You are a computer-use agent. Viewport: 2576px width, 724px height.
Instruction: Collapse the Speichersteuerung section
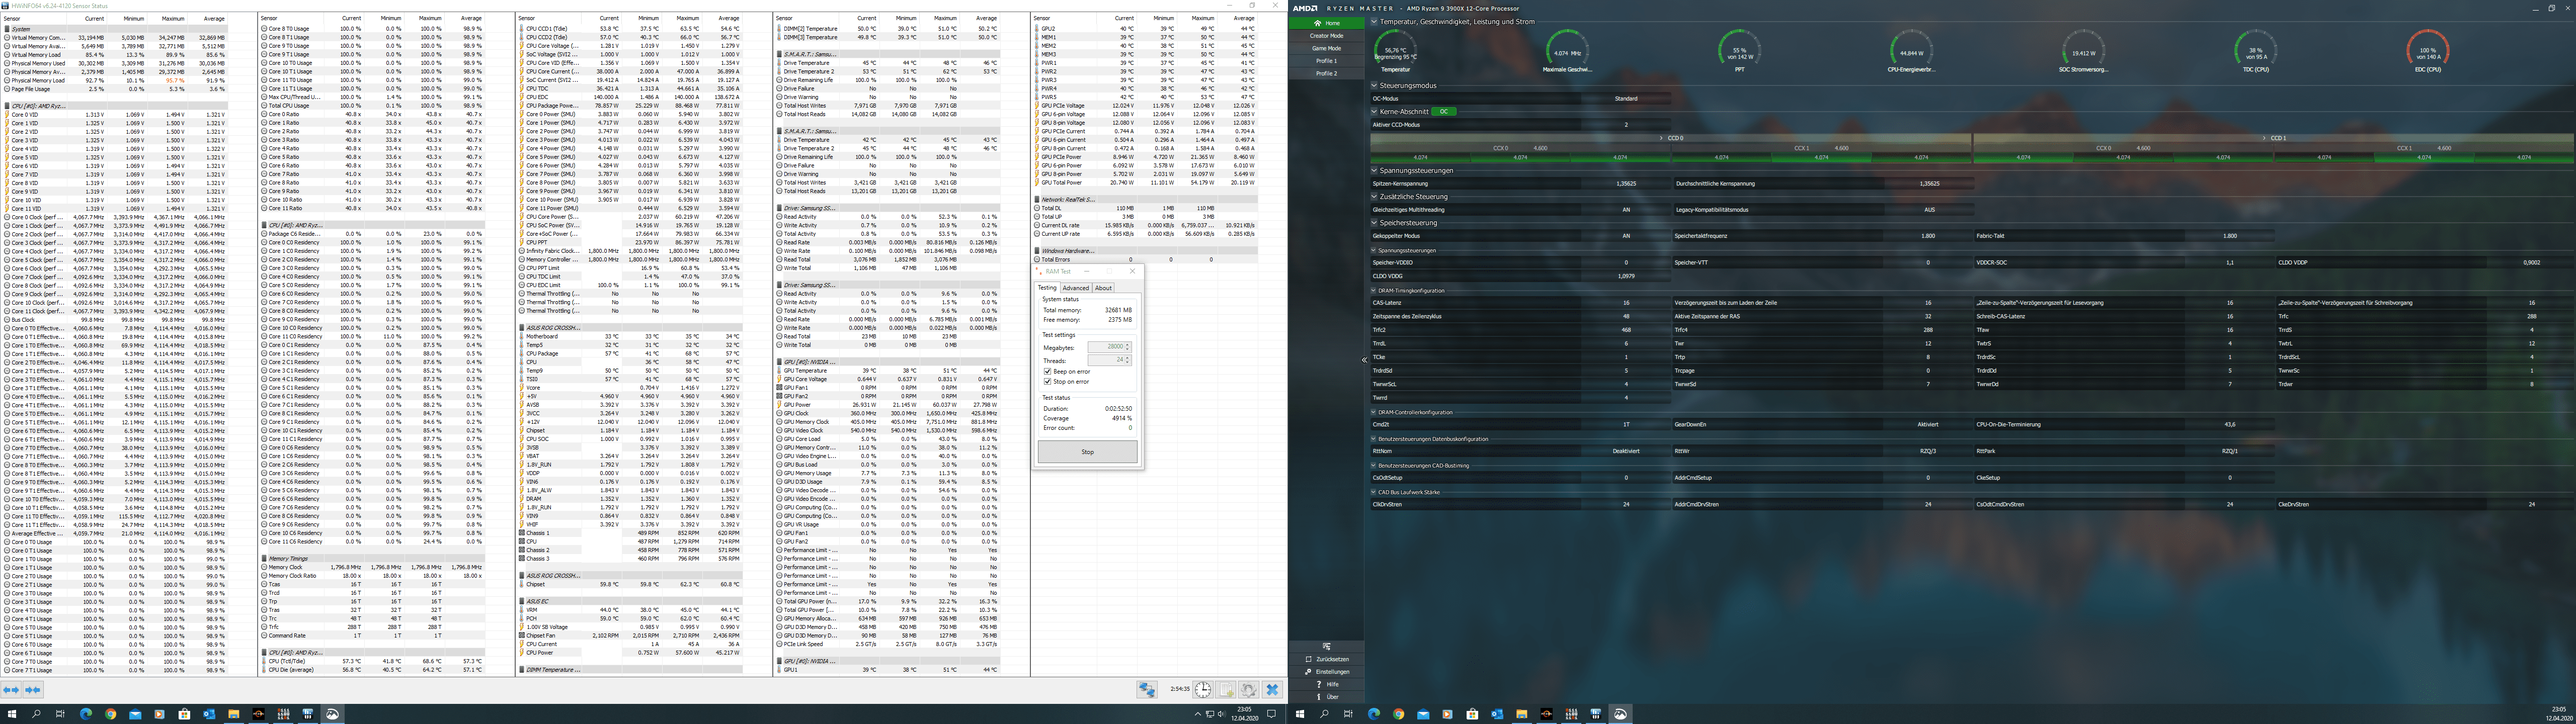click(1374, 223)
